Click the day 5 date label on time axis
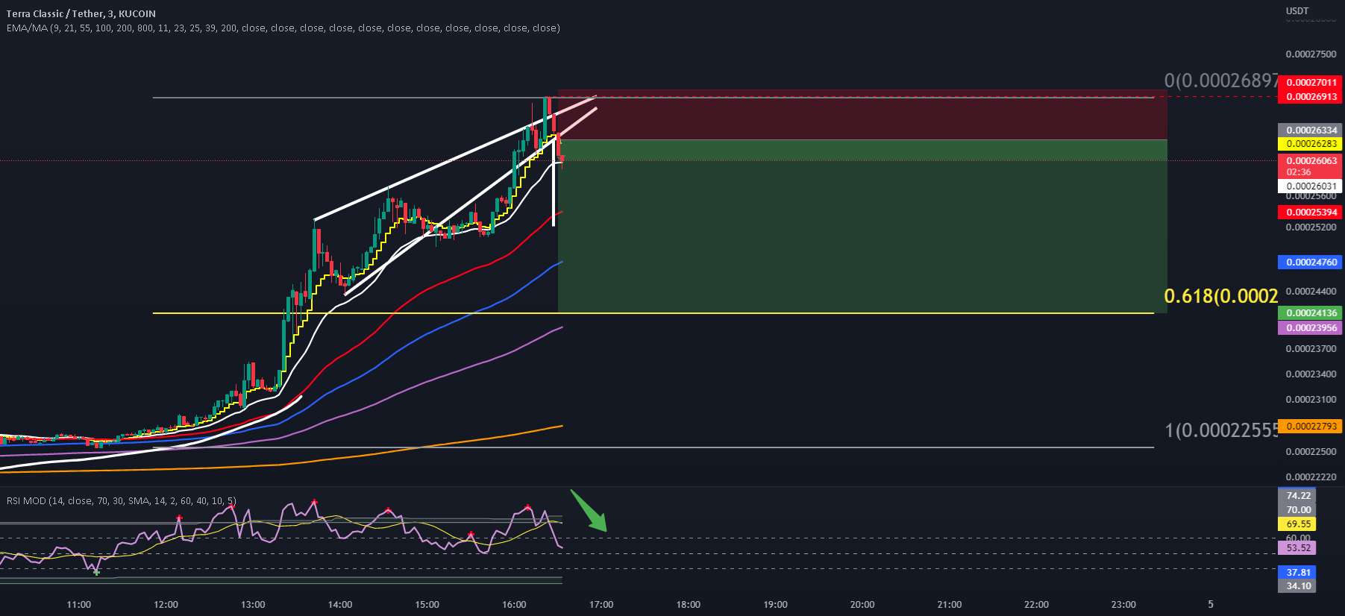The height and width of the screenshot is (616, 1345). tap(1211, 604)
